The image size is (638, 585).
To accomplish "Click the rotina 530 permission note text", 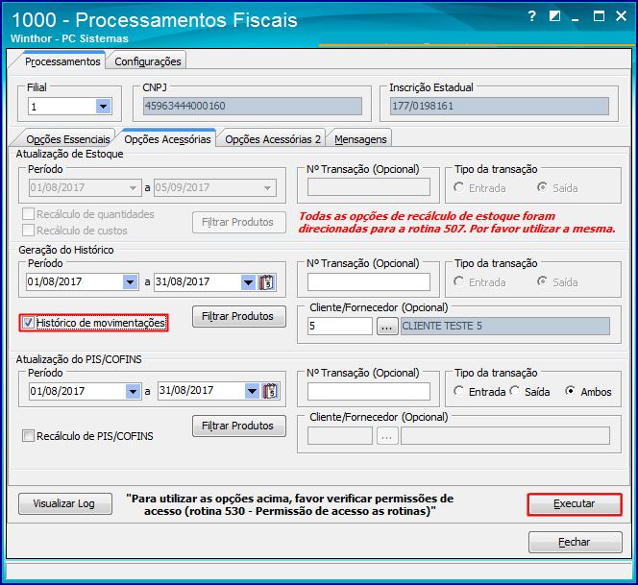I will coord(290,505).
